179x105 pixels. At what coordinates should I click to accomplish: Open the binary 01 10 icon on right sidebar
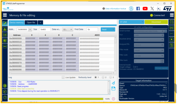[171, 45]
